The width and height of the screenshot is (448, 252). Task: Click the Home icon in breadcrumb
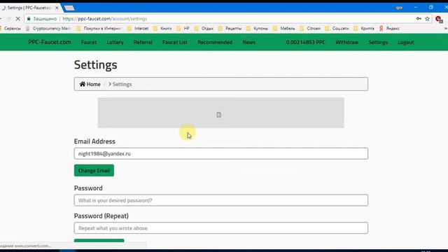83,84
